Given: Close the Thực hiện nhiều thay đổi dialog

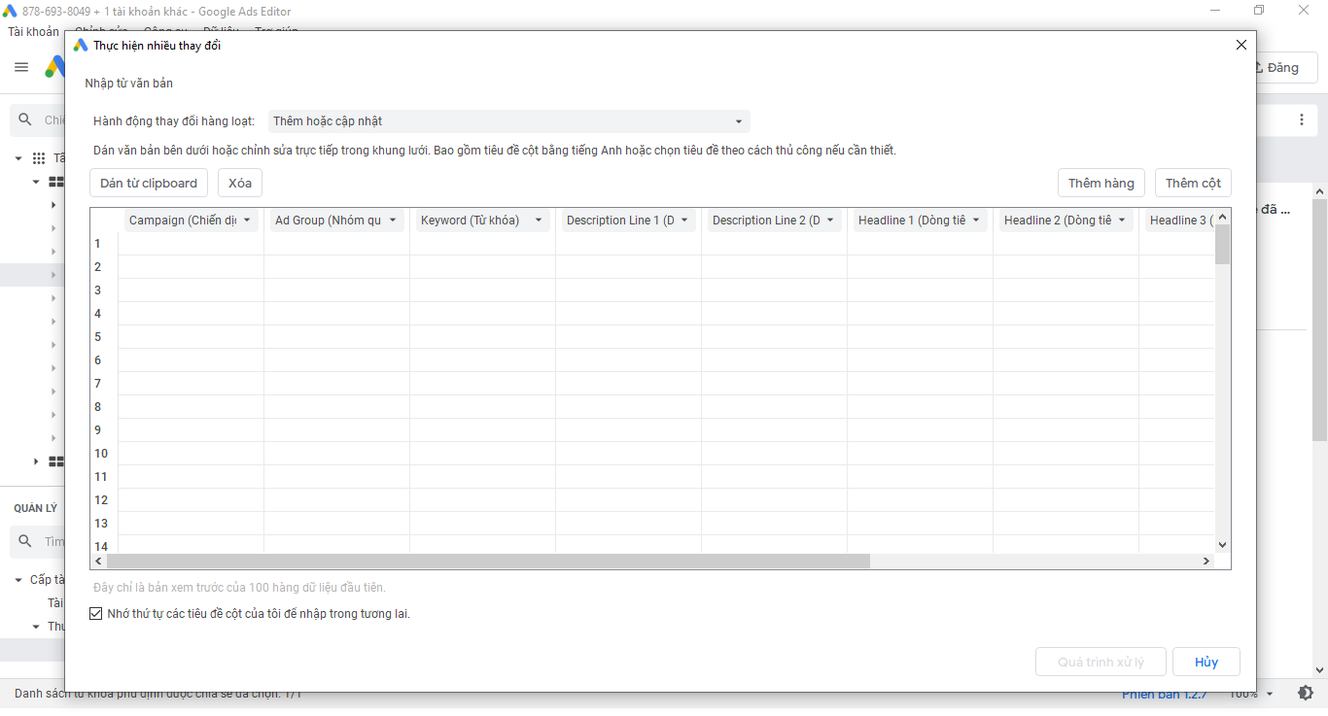Looking at the screenshot, I should (1241, 45).
